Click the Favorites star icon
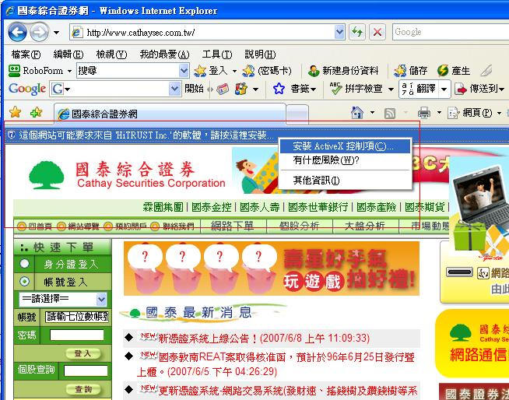 coord(15,113)
